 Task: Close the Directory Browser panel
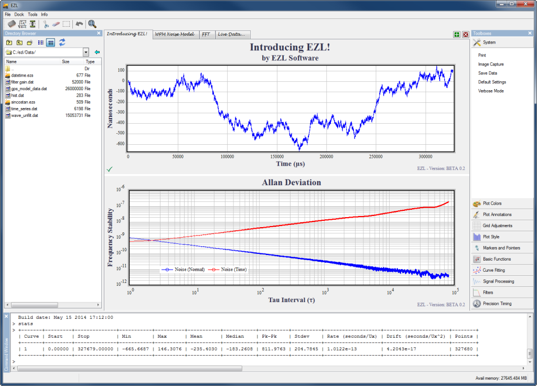click(99, 33)
